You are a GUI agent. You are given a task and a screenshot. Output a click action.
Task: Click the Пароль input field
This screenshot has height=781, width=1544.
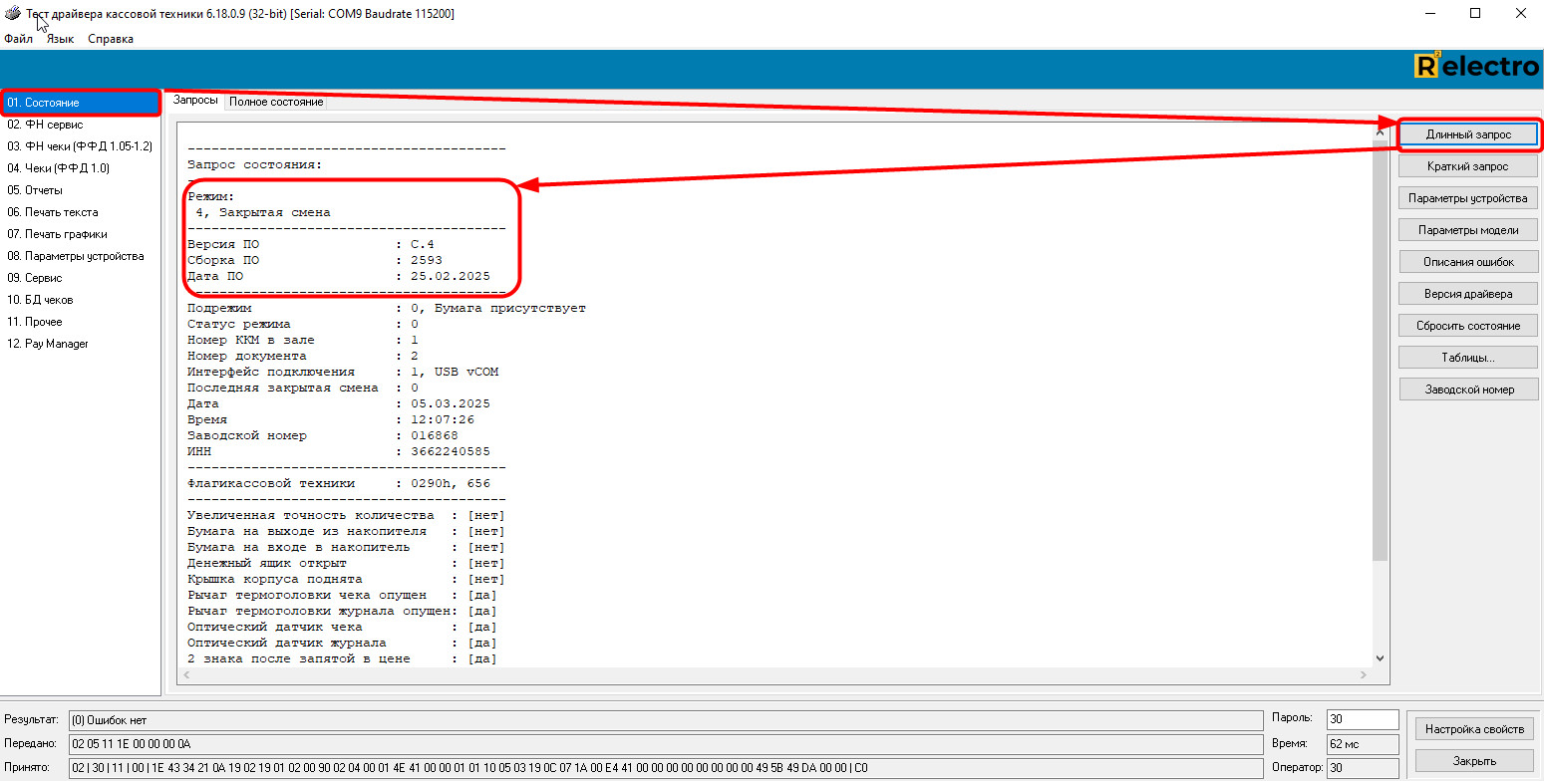pyautogui.click(x=1362, y=719)
